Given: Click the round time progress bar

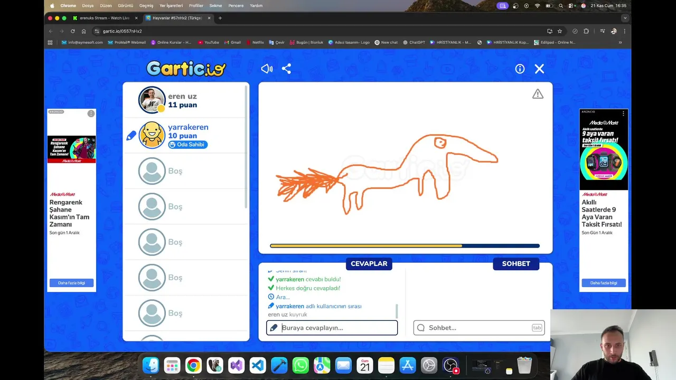Looking at the screenshot, I should point(405,246).
